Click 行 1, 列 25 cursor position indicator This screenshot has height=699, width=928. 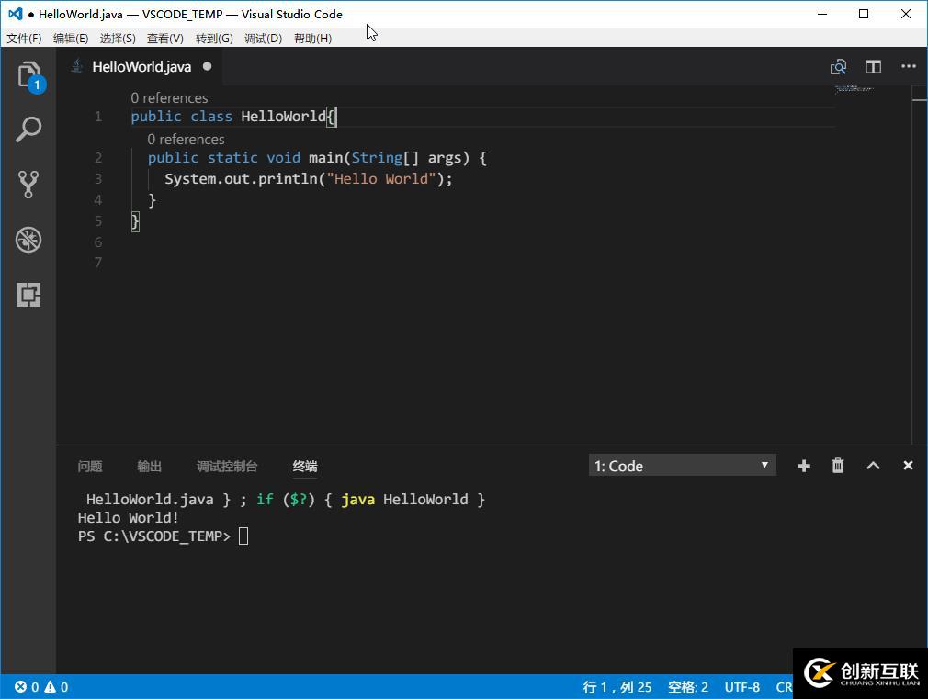[617, 687]
